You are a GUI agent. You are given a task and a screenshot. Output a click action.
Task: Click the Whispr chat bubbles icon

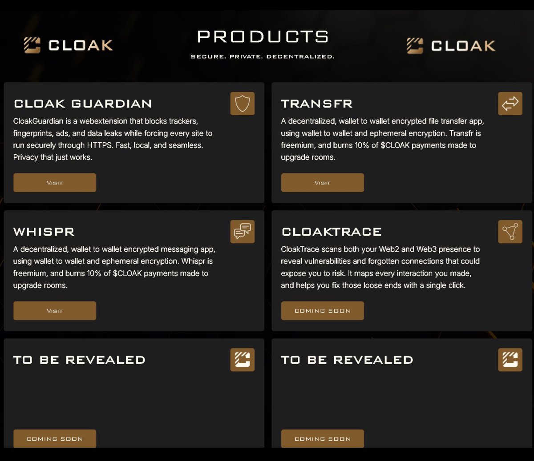pyautogui.click(x=242, y=232)
